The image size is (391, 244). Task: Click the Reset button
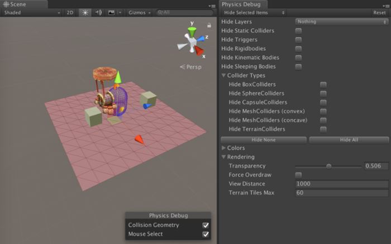point(379,12)
